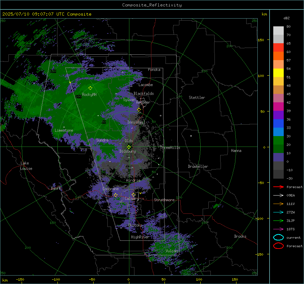Click the green 30 dBZ legend swatch
Image resolution: width=304 pixels, height=284 pixels.
[278, 140]
